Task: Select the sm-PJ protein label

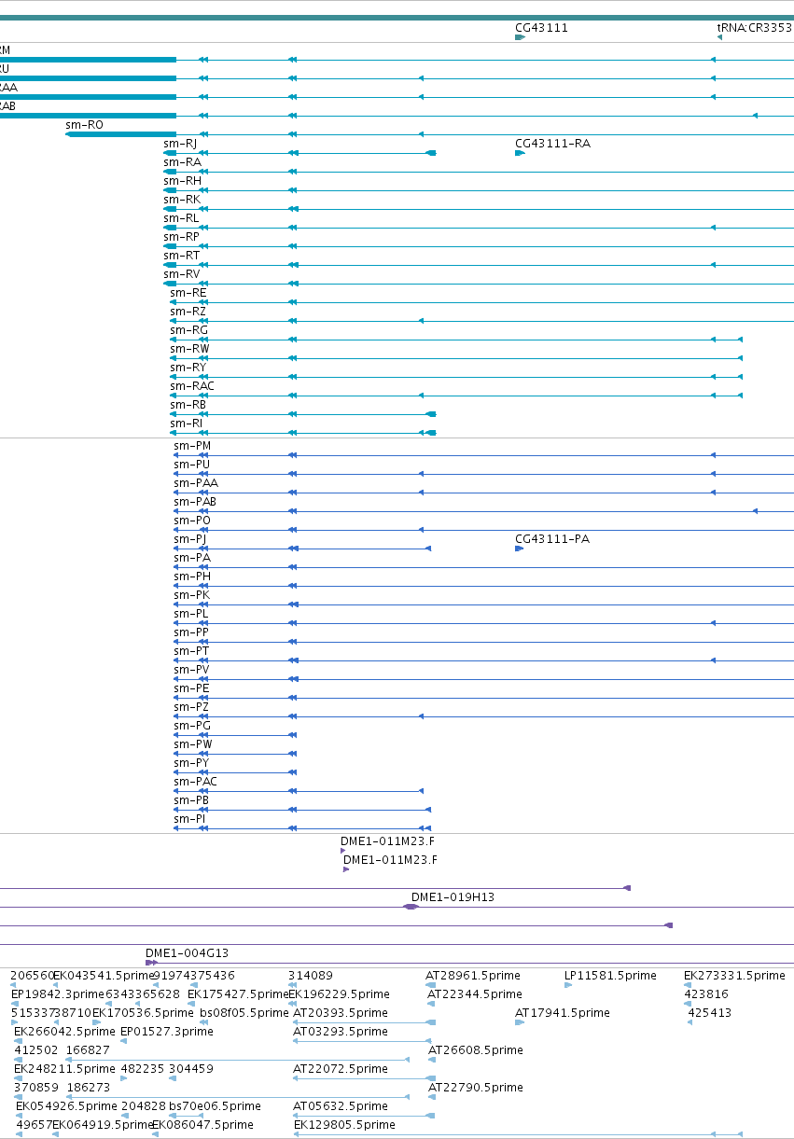Action: (190, 539)
